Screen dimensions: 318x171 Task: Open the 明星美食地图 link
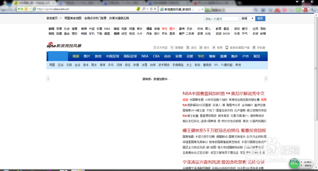[x=73, y=18]
